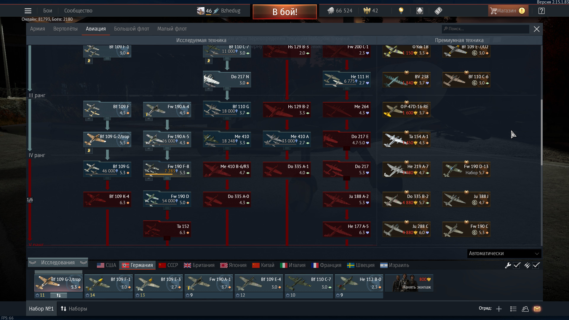Open the Автоматически dropdown

(x=504, y=254)
